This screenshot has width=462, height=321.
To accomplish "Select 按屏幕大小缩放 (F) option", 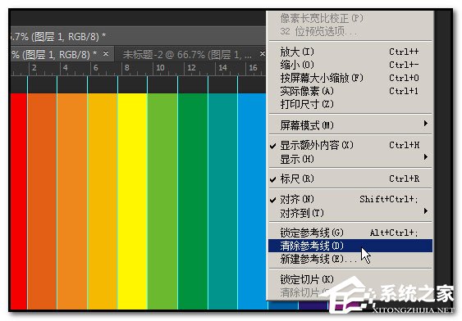I will (350, 78).
